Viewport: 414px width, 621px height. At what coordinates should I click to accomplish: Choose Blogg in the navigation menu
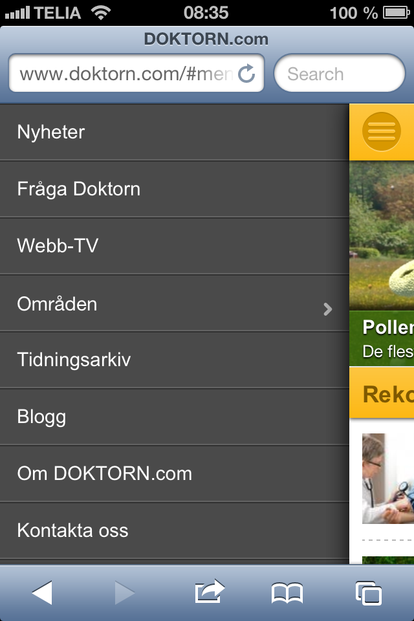(x=42, y=417)
